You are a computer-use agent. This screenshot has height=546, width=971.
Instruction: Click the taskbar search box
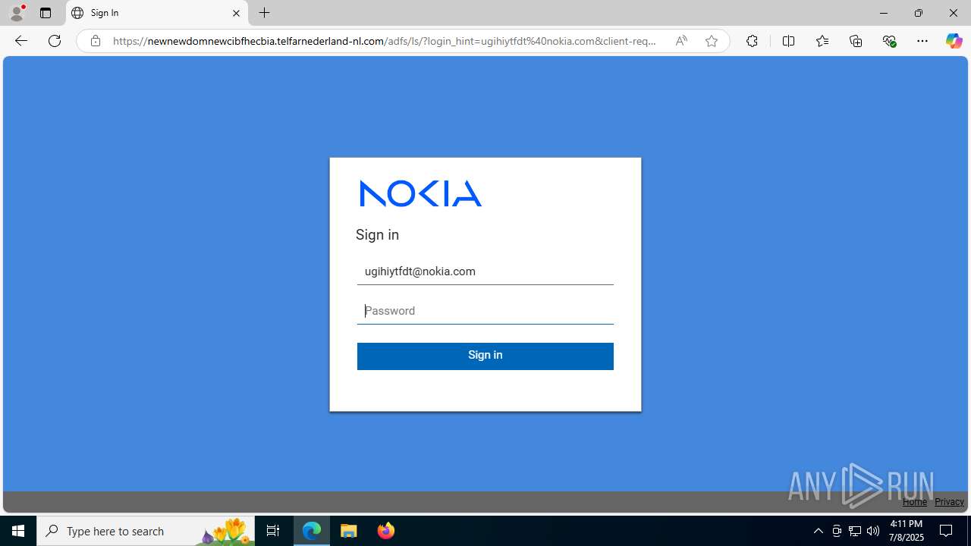(x=146, y=531)
